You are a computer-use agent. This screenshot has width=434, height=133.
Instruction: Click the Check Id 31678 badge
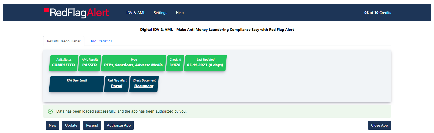[x=175, y=63]
